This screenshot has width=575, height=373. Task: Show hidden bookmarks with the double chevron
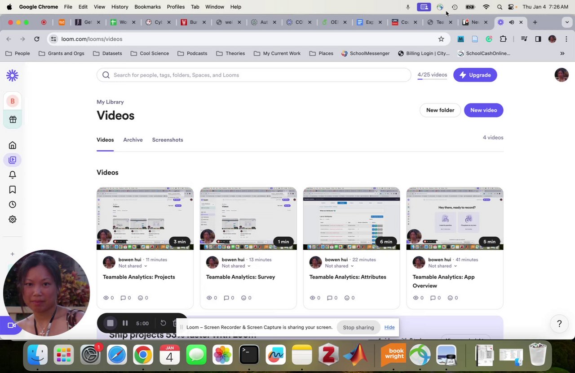pos(562,53)
